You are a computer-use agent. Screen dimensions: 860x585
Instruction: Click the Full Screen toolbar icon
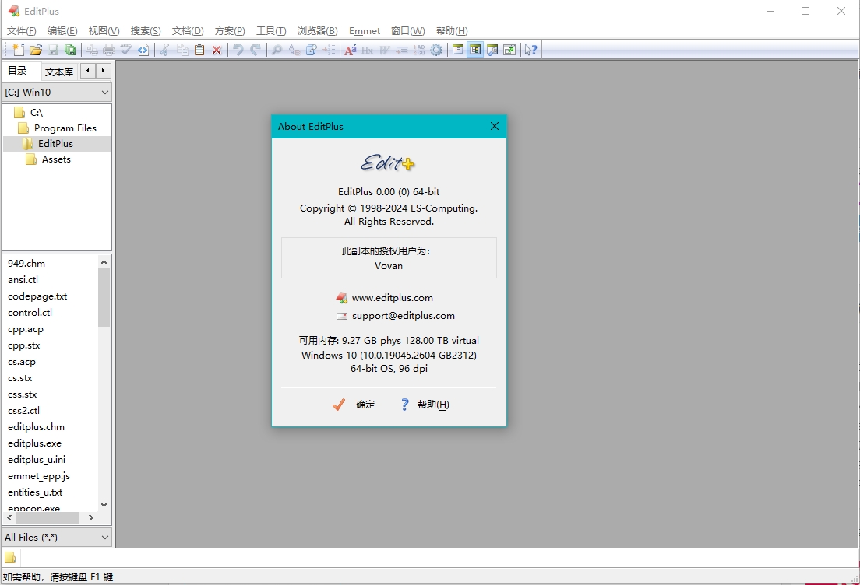click(509, 50)
